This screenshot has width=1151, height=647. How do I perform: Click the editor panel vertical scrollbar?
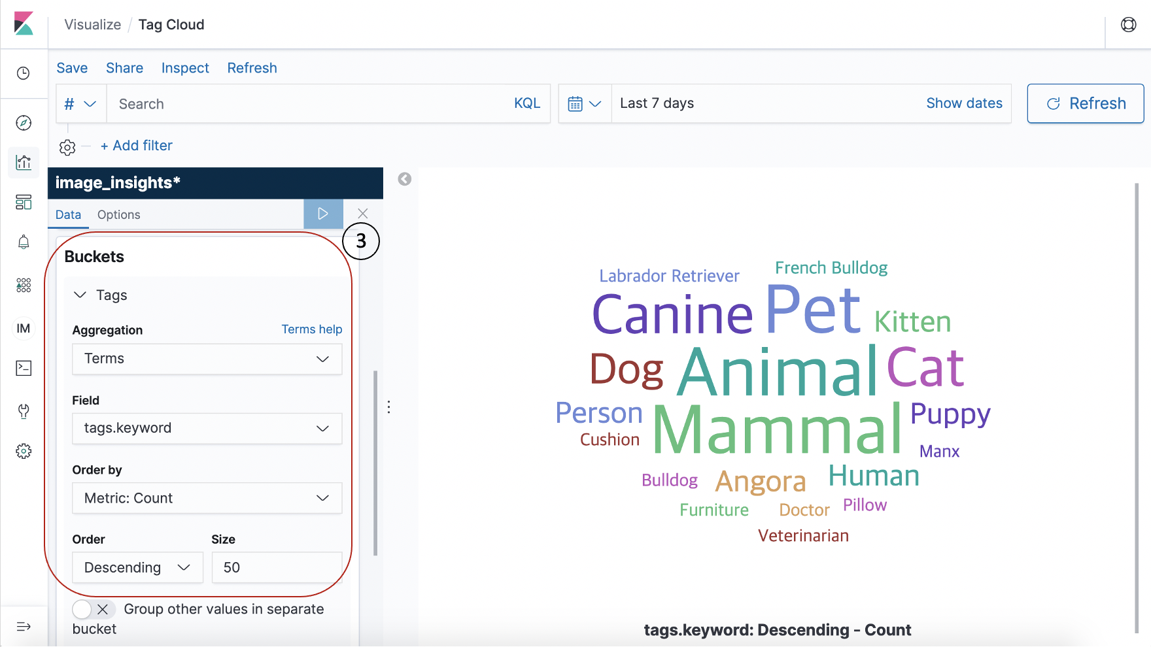click(375, 463)
